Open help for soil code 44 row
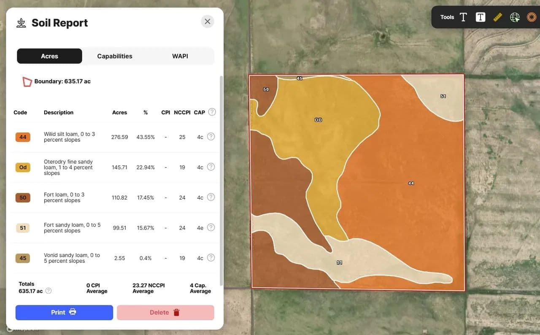Viewport: 540px width, 335px height. [x=211, y=137]
